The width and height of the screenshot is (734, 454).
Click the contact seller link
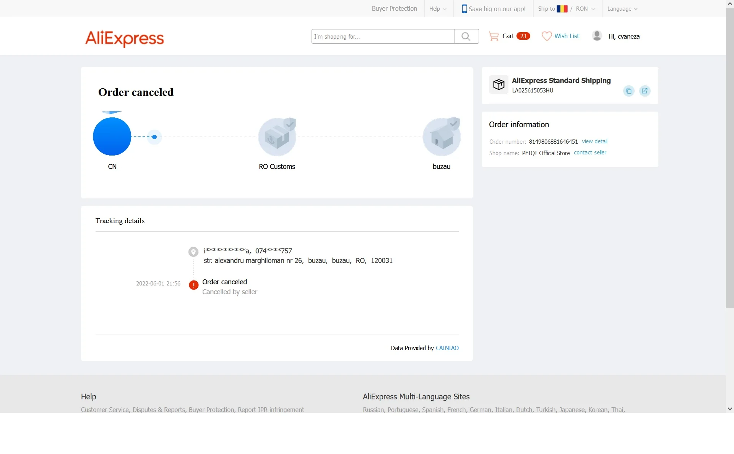click(x=589, y=152)
